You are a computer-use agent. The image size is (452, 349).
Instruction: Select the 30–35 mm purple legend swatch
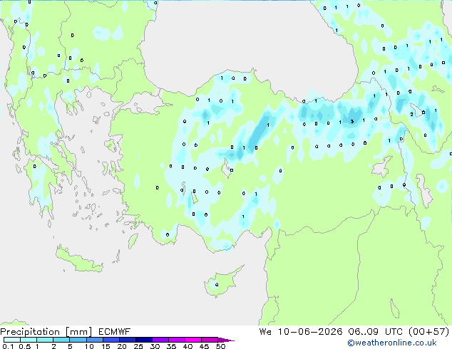click(x=160, y=340)
